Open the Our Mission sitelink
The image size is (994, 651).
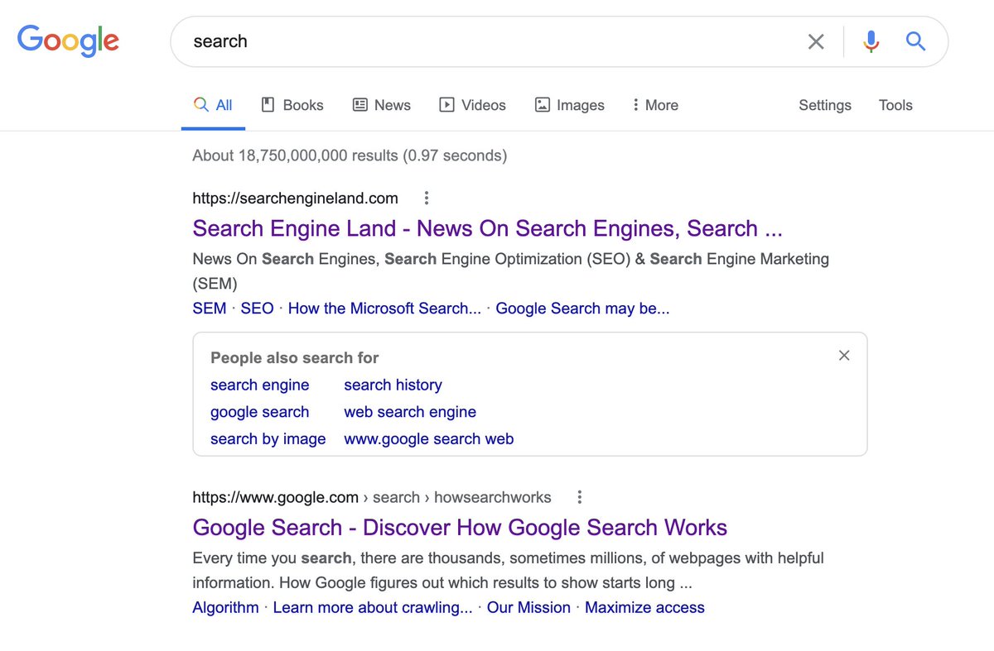click(x=528, y=608)
